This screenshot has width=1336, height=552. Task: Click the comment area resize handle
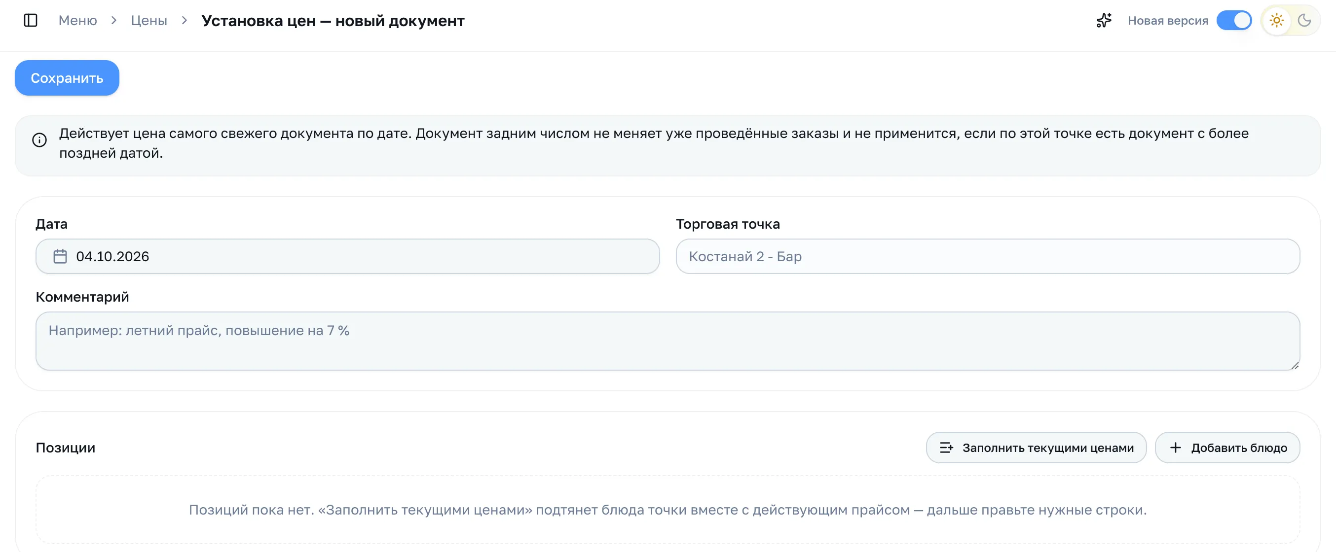(1294, 365)
